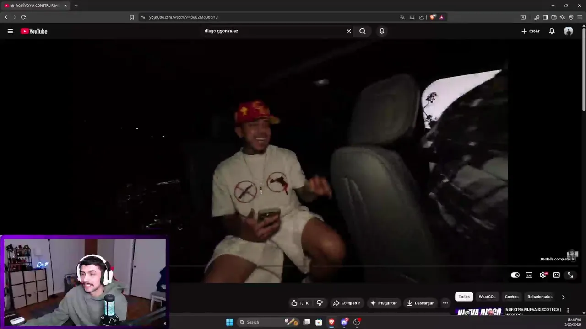Open the Windows Start menu

229,322
